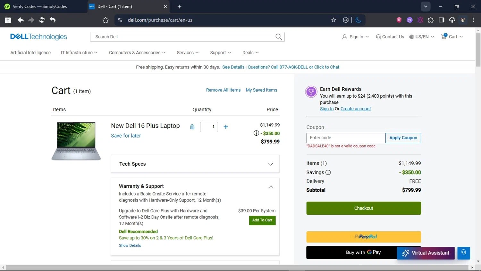This screenshot has width=481, height=271.
Task: Click the purple circular extension icon
Action: [409, 20]
